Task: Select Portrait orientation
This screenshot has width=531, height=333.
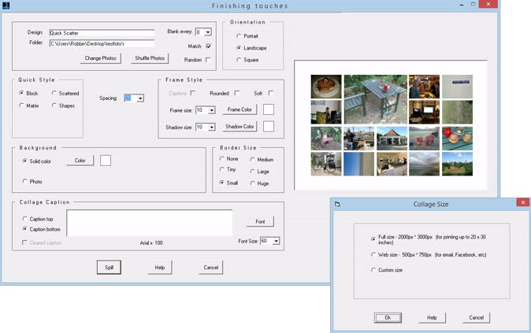Action: coord(240,36)
